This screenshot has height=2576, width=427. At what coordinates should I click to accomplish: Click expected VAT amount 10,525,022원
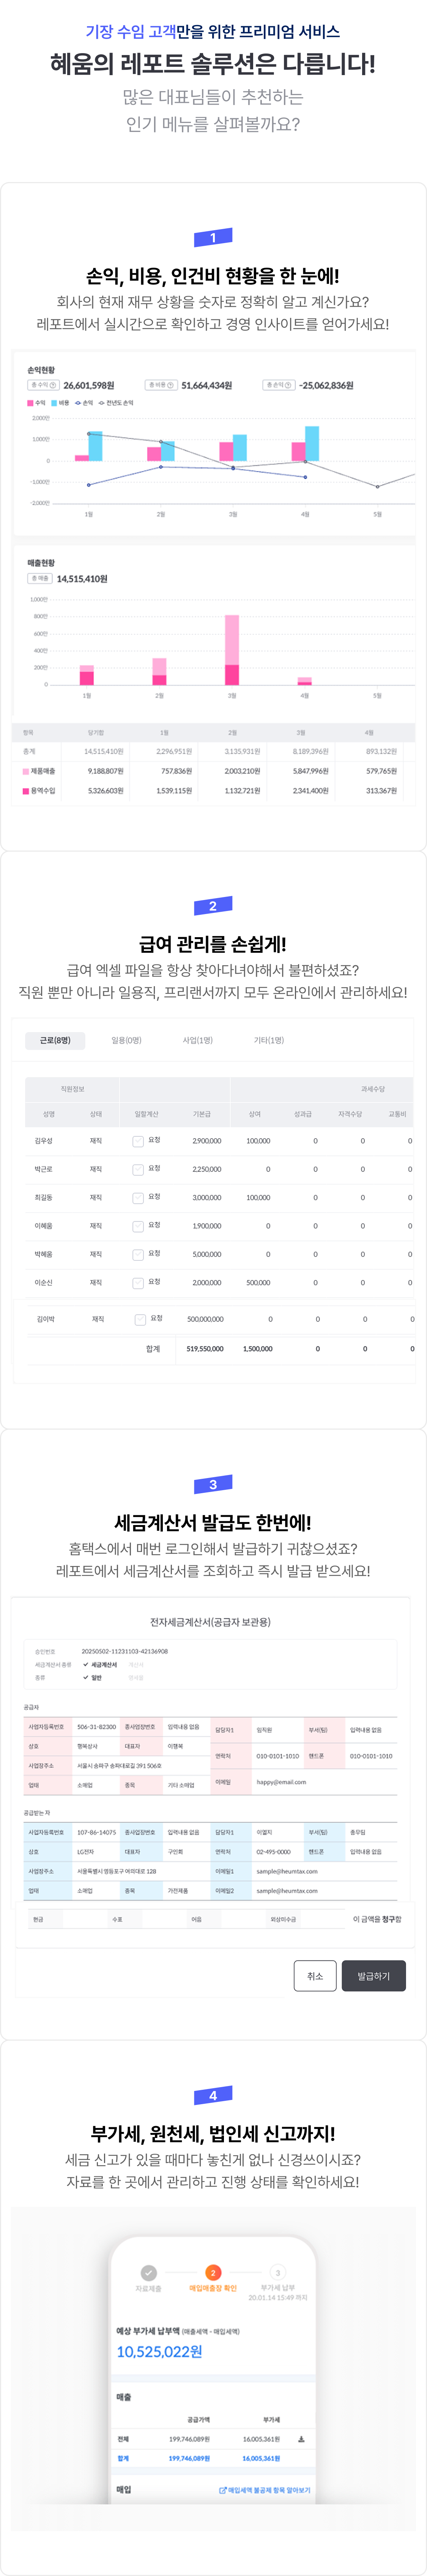click(x=160, y=2351)
